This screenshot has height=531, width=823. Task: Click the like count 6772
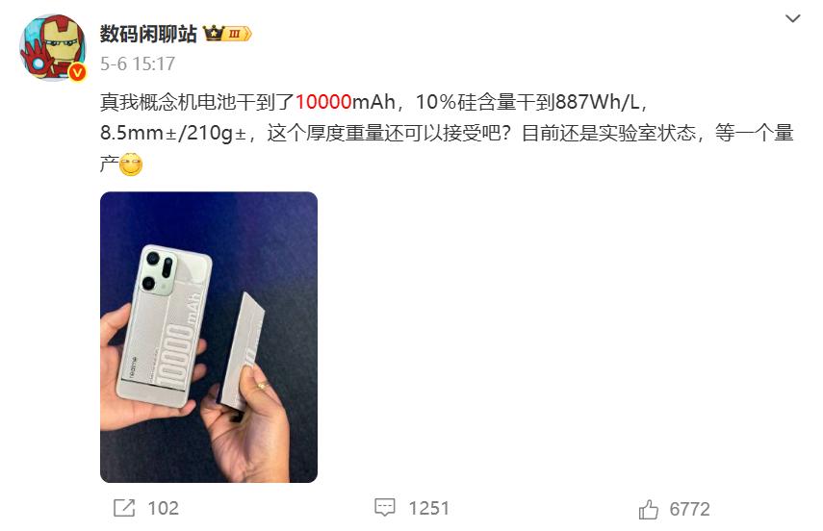click(689, 509)
